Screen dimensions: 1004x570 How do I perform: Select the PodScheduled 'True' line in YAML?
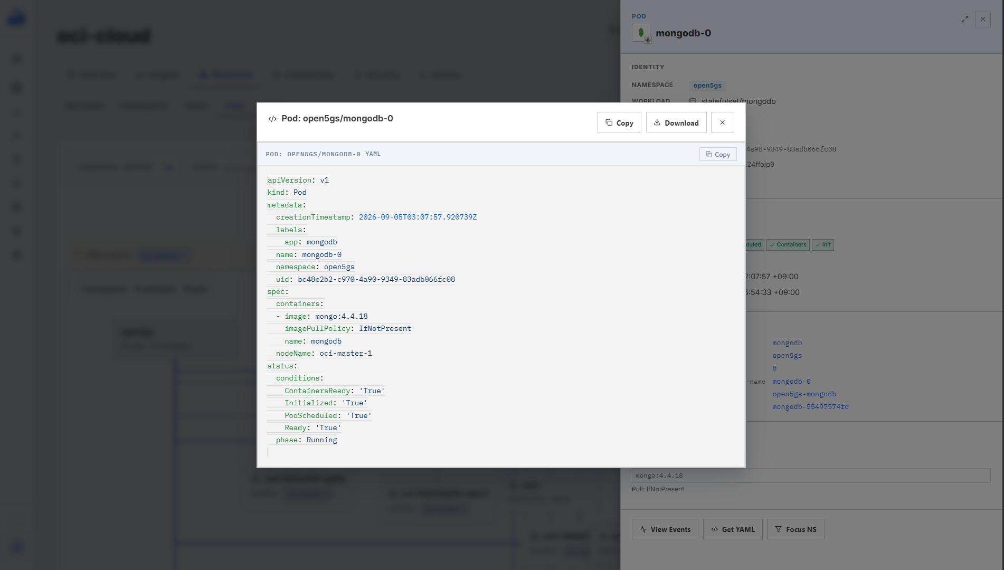328,415
